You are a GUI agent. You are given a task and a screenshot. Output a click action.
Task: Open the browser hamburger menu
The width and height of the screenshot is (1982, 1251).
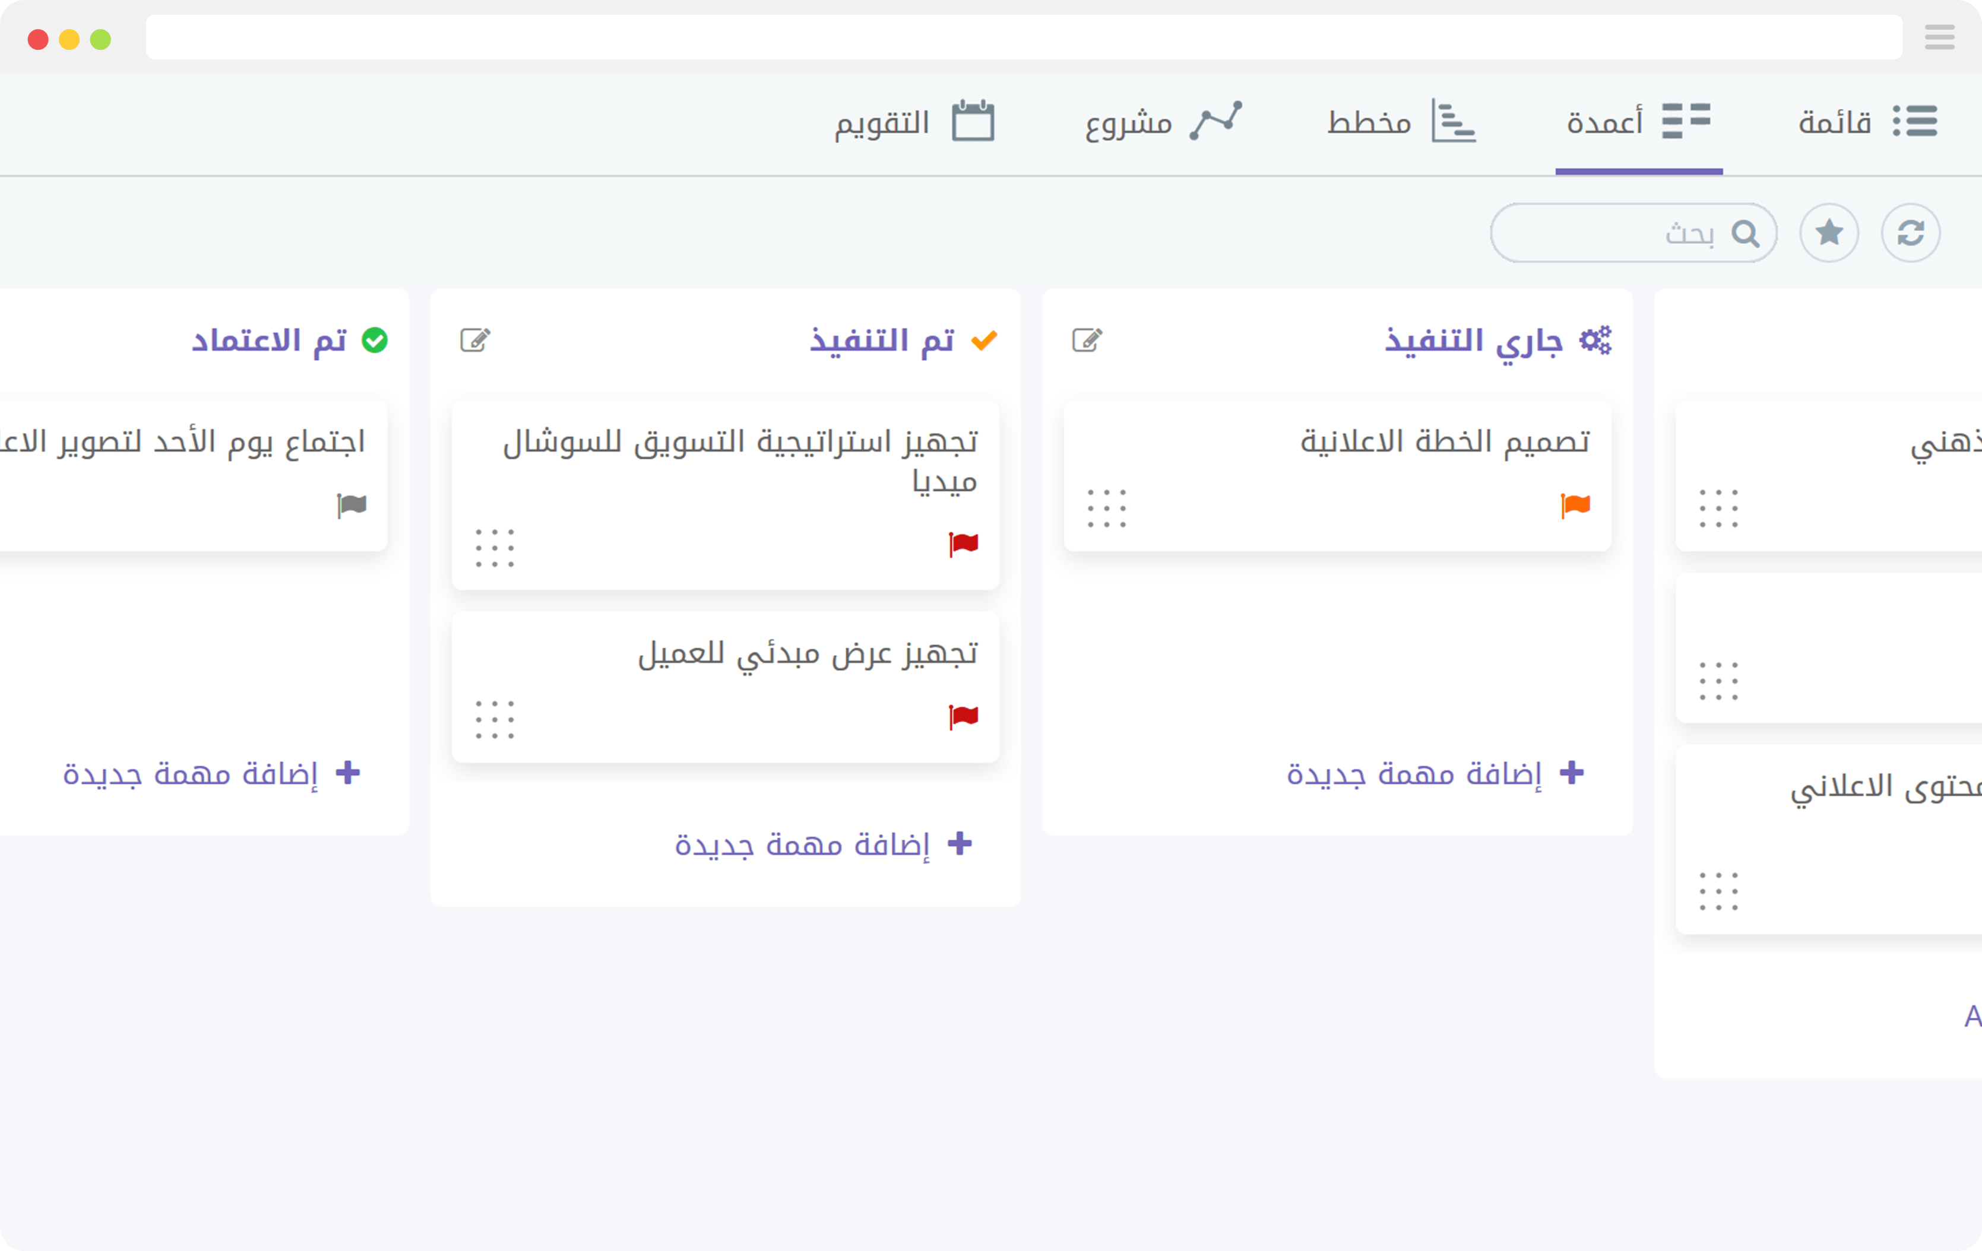click(x=1939, y=36)
